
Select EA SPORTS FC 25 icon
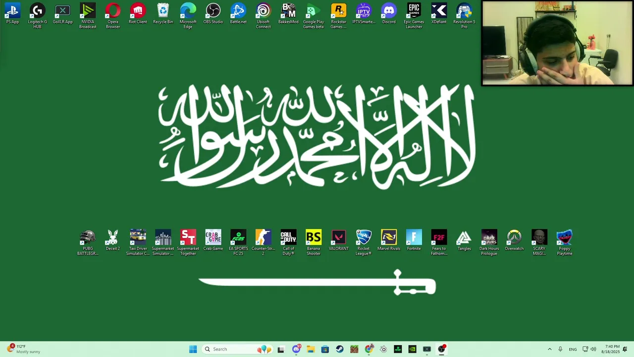(238, 242)
